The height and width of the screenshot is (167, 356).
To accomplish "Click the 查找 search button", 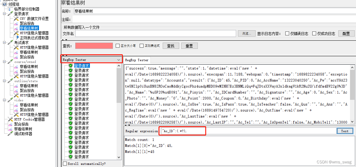I will (x=171, y=46).
